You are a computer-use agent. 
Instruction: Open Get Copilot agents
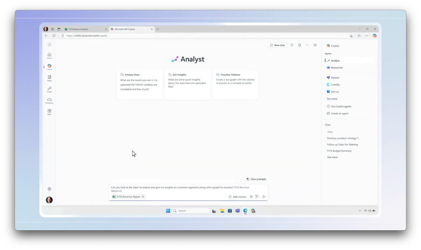coord(339,106)
